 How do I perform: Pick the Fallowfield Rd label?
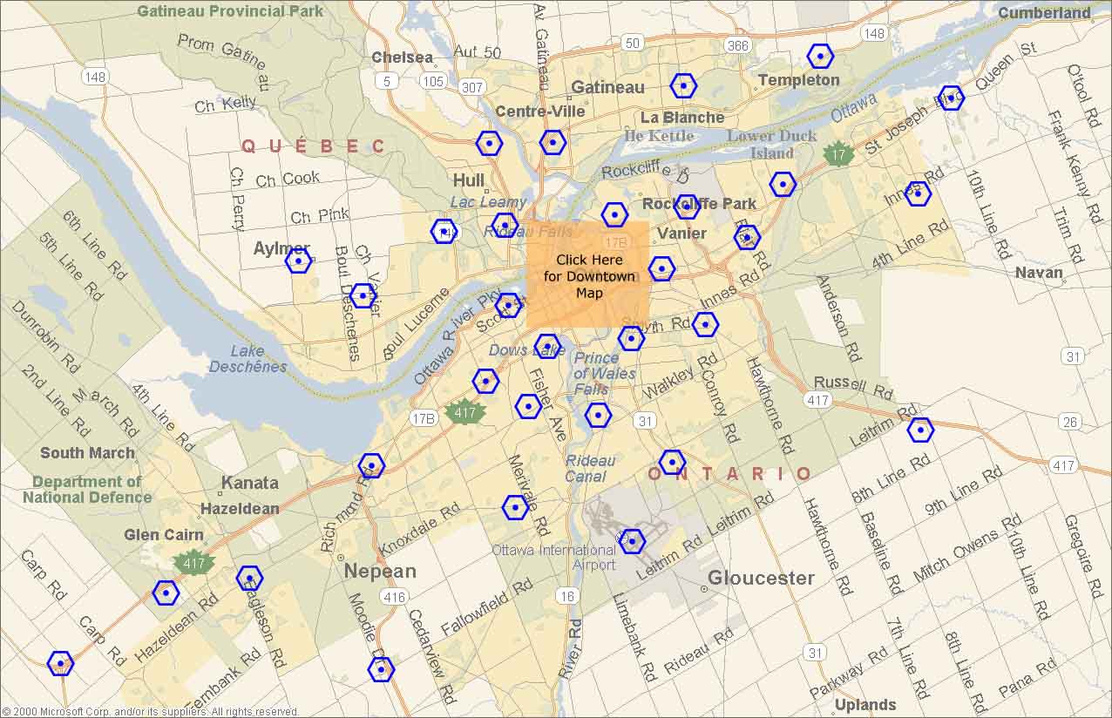486,608
